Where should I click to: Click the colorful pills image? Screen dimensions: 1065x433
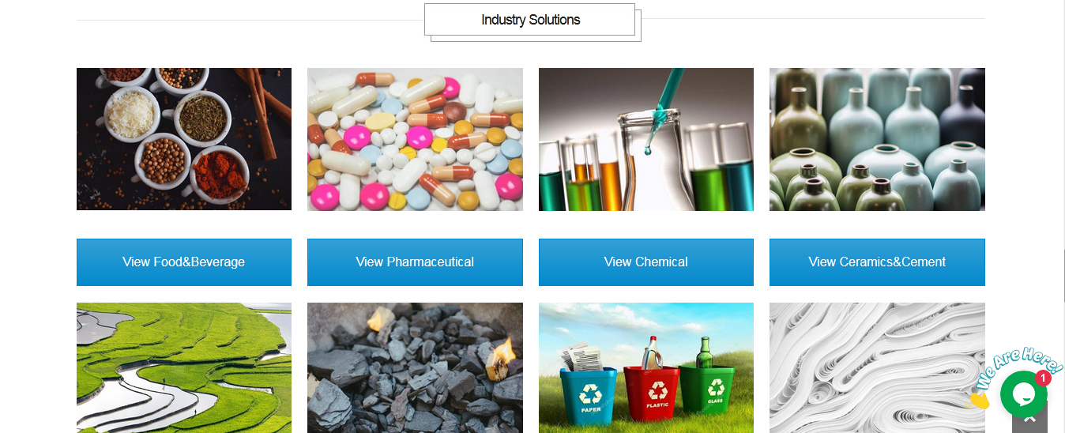click(415, 139)
